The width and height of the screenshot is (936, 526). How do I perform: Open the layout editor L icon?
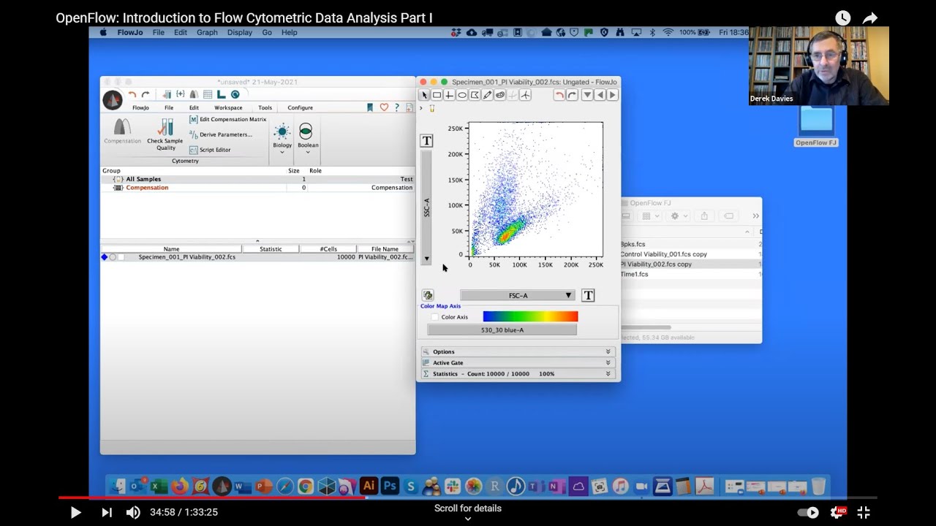pos(221,94)
